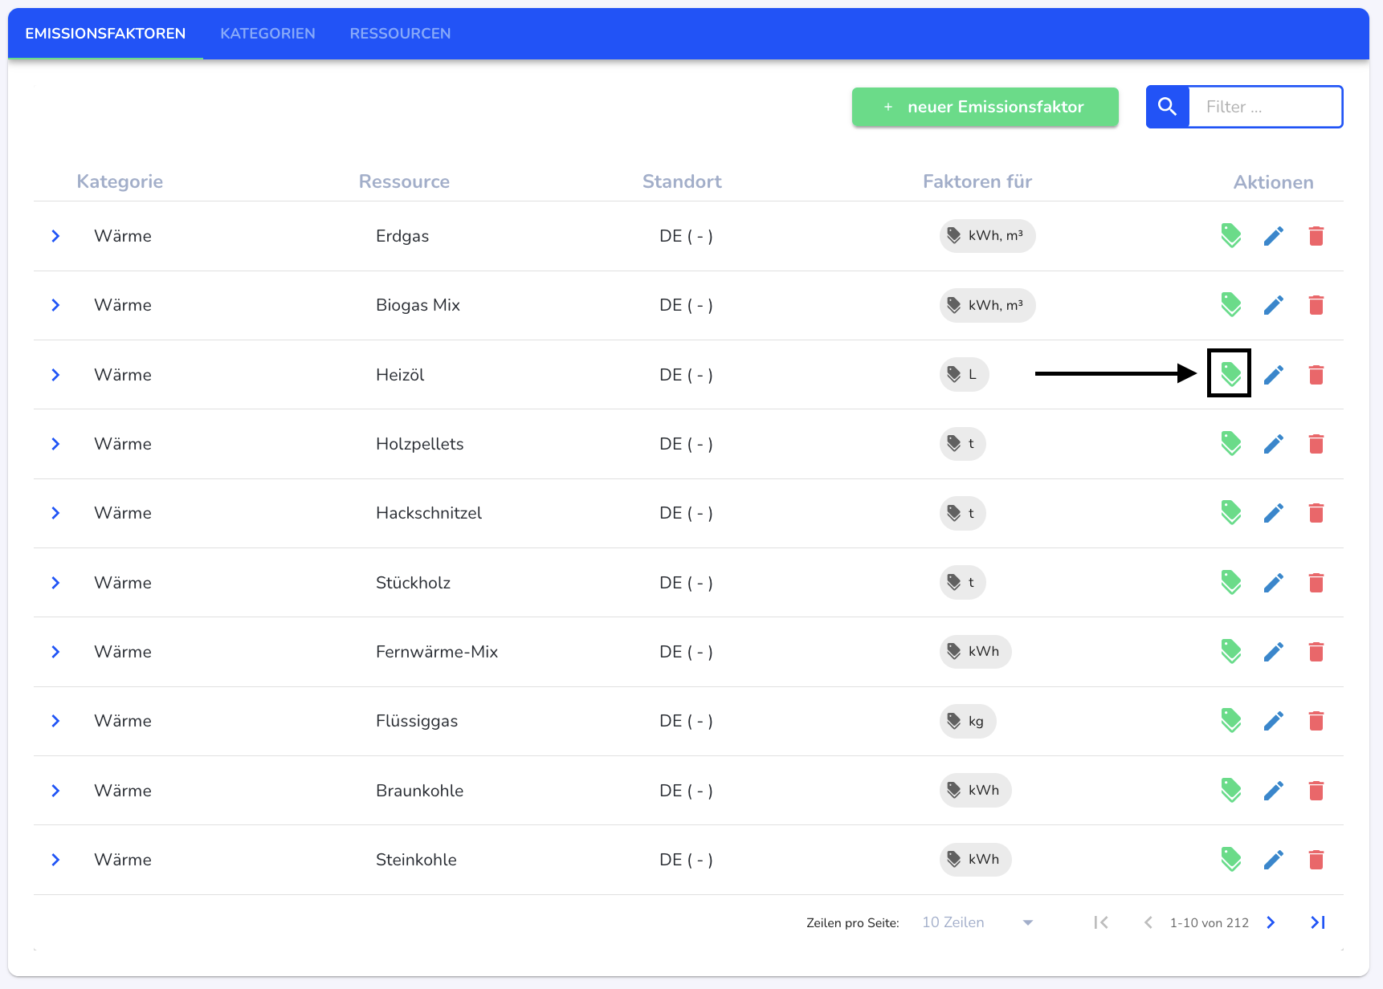Screen dimensions: 1383x989
Task: Expand the Fernwärme-Mix row
Action: 55,652
